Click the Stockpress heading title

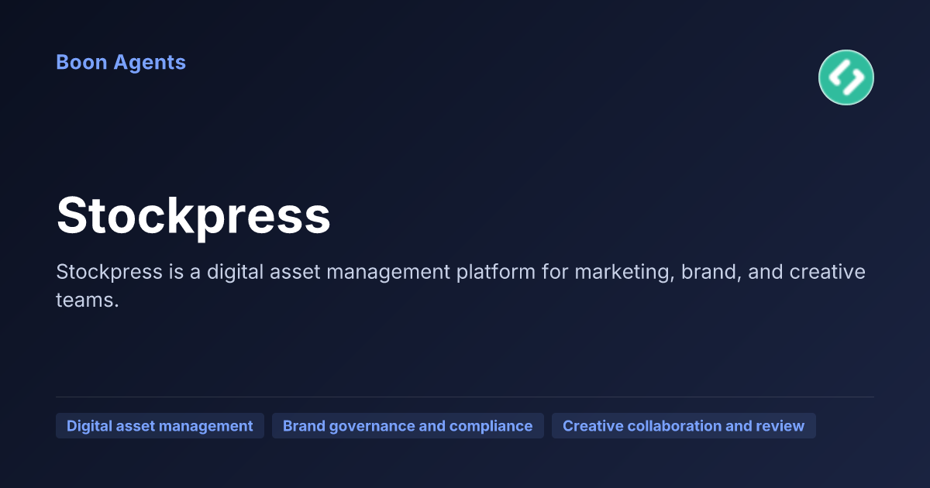tap(194, 215)
